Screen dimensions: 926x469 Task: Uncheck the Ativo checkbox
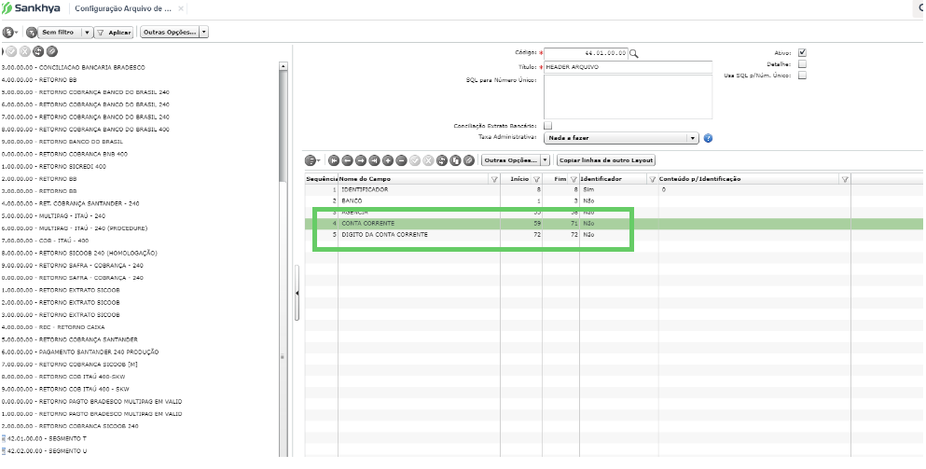click(x=802, y=52)
